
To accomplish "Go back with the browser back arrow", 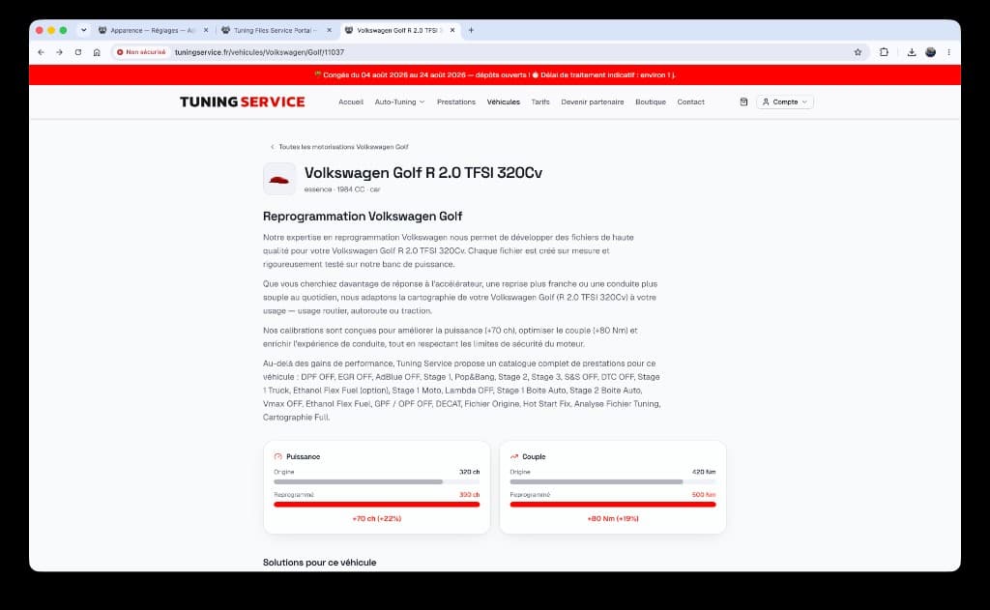I will click(x=41, y=52).
